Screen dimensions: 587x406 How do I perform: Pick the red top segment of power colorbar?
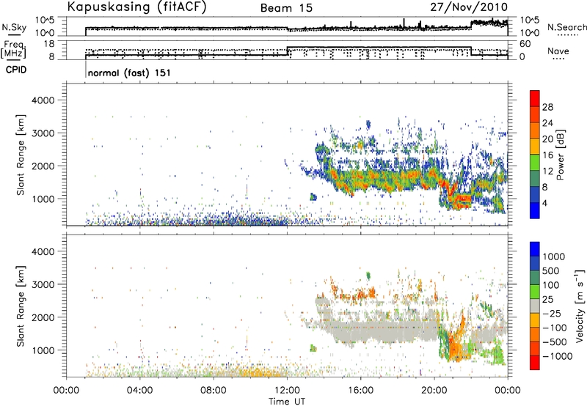click(535, 98)
